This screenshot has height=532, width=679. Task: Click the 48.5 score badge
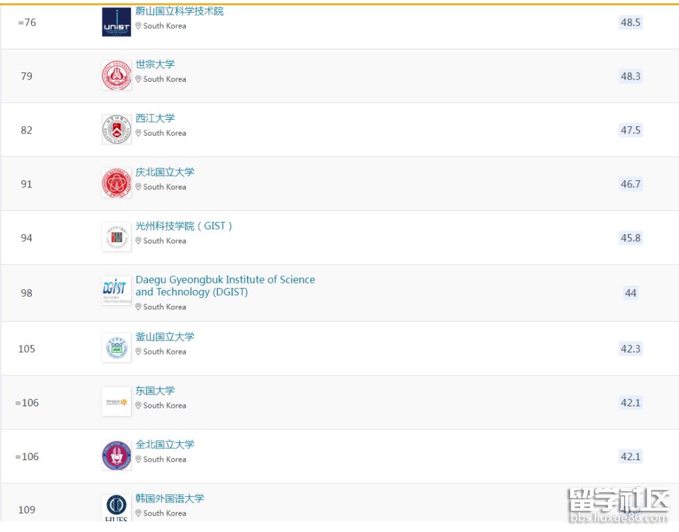(630, 23)
